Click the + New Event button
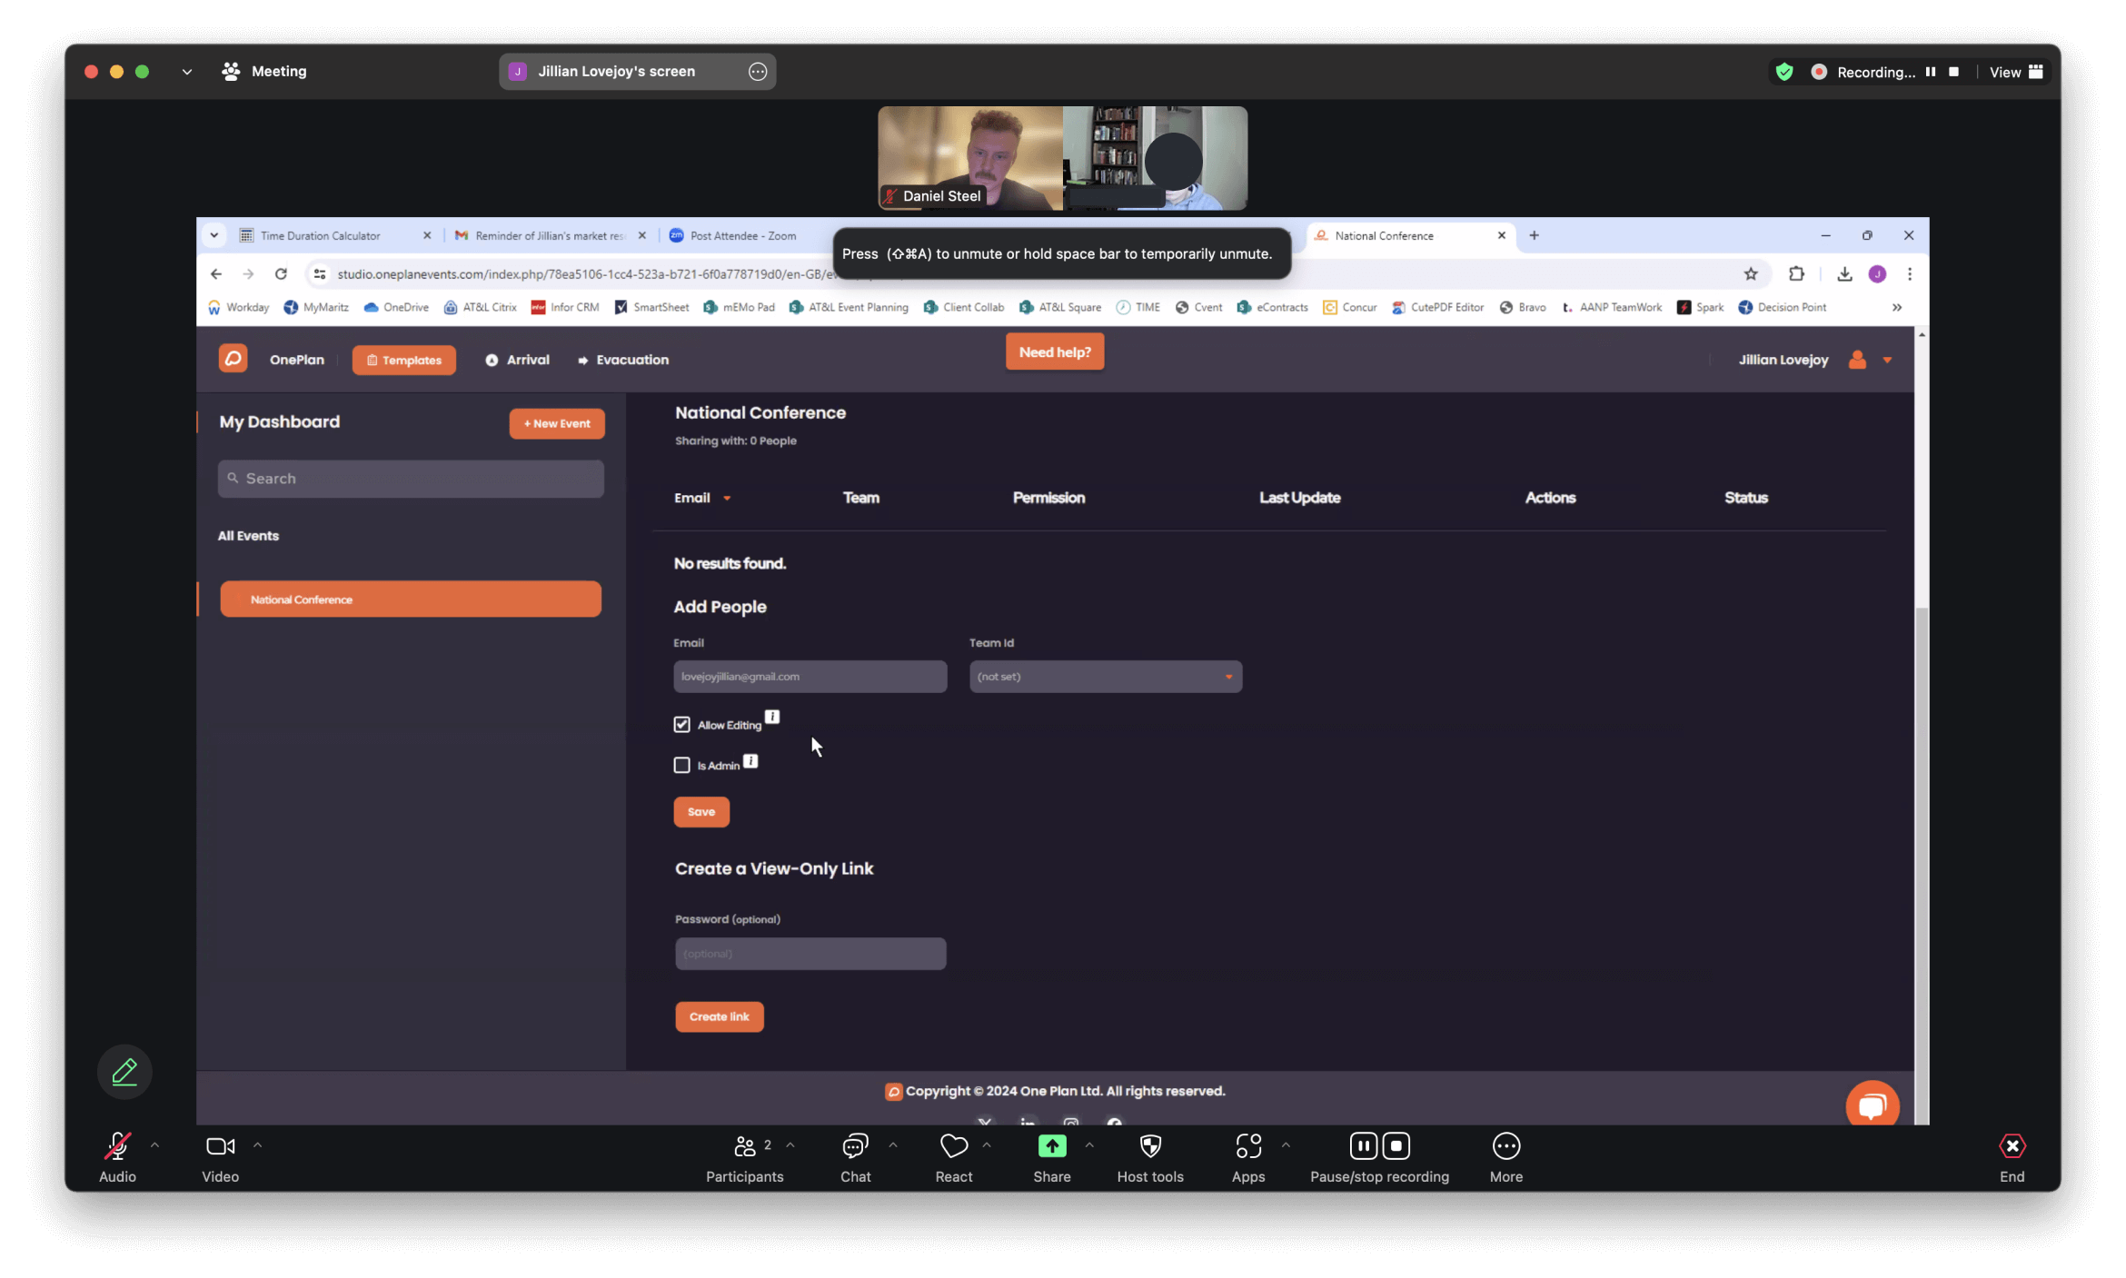 point(557,423)
